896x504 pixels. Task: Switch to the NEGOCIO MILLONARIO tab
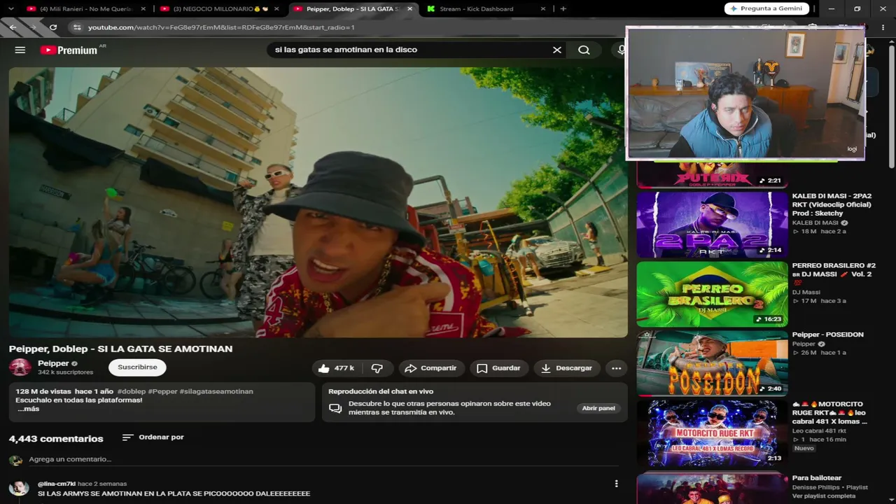[219, 9]
